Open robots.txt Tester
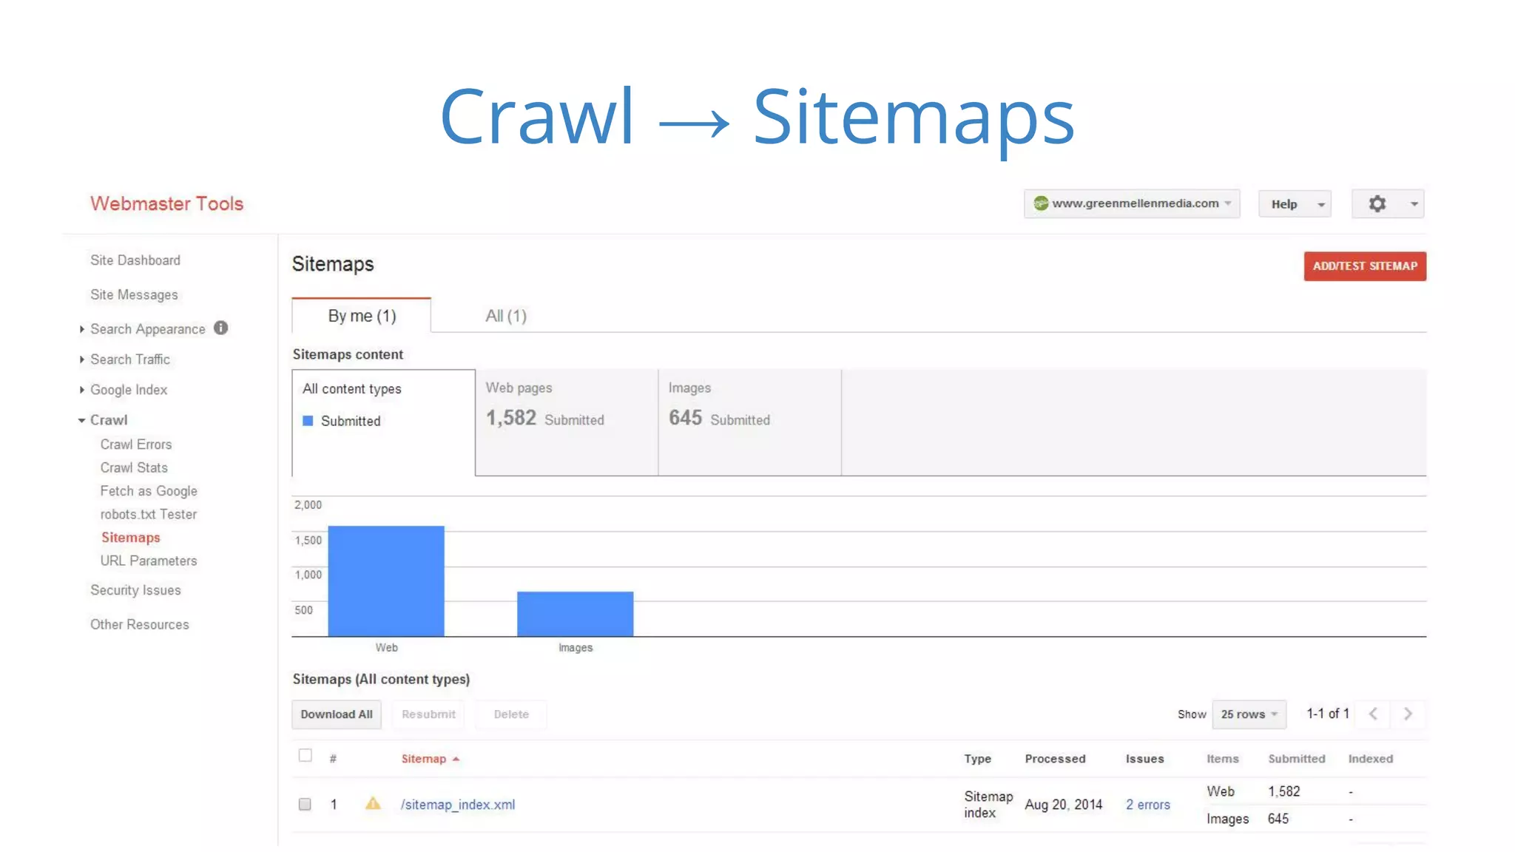 pos(149,514)
